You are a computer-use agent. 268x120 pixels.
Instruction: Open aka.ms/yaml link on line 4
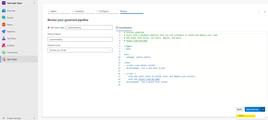click(137, 41)
